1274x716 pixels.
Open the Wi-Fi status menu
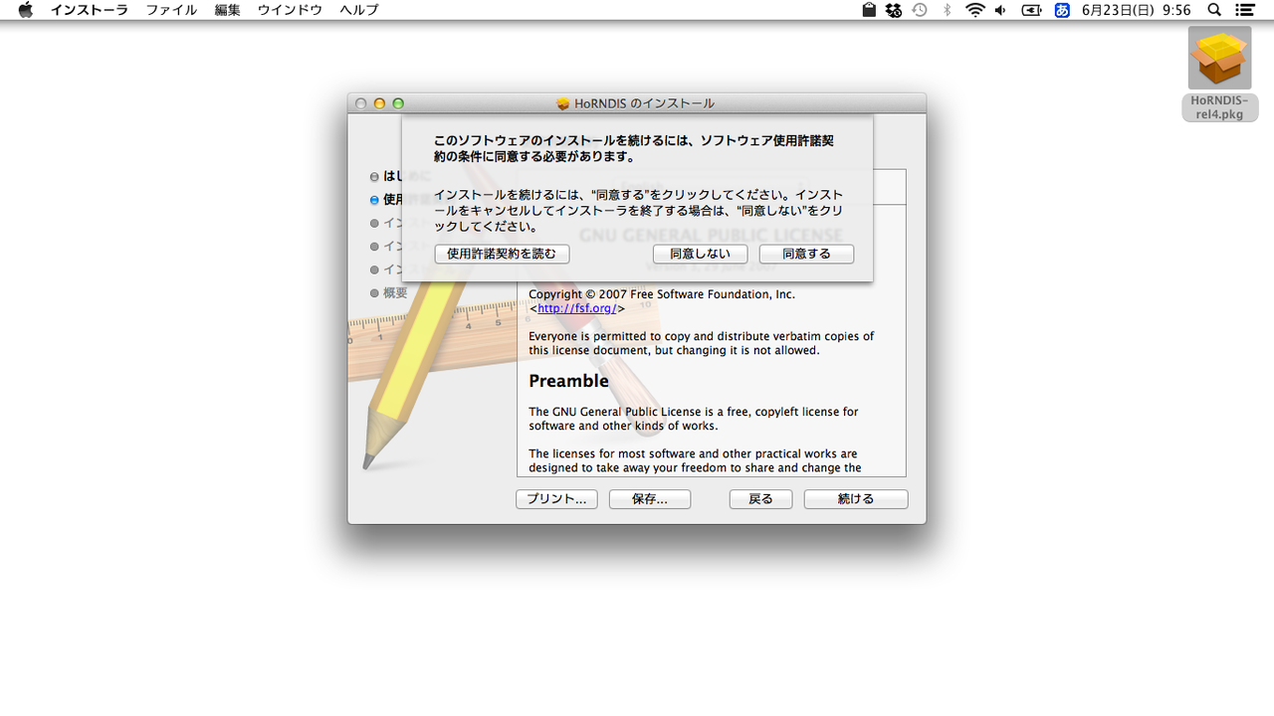pyautogui.click(x=974, y=10)
